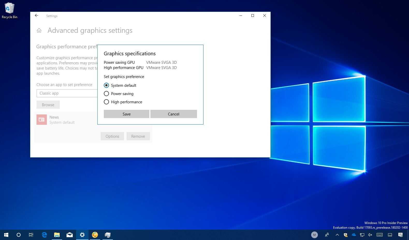Open the OneDrive cloud tray icon

[x=354, y=235]
